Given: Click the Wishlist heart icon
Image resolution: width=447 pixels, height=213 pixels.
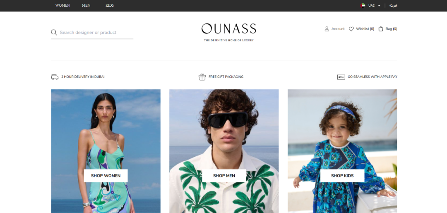Looking at the screenshot, I should coord(351,29).
